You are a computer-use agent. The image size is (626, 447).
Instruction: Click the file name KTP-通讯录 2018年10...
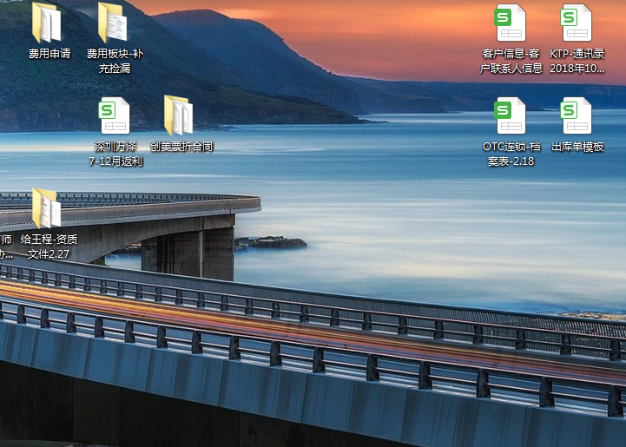577,61
